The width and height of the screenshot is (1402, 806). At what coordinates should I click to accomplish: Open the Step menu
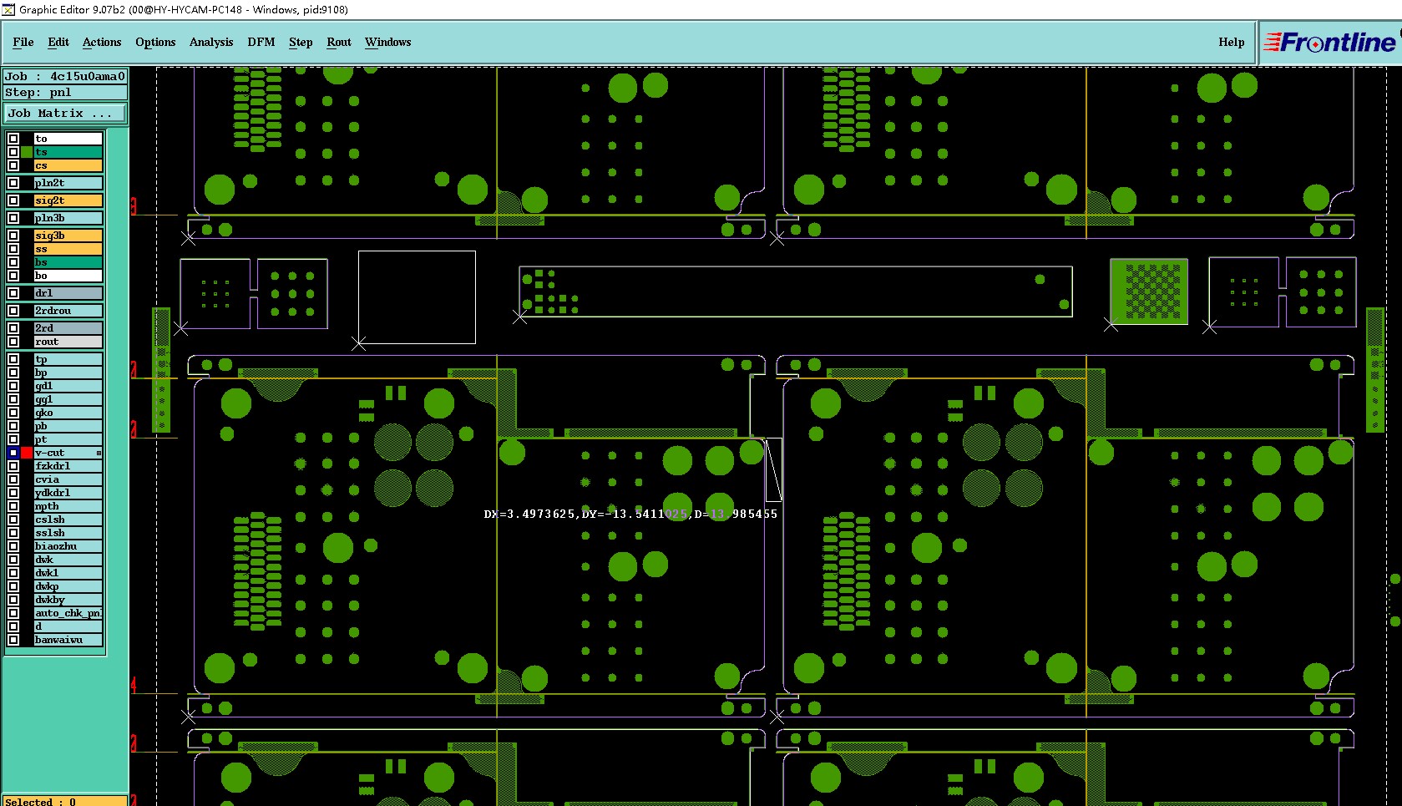pos(301,42)
